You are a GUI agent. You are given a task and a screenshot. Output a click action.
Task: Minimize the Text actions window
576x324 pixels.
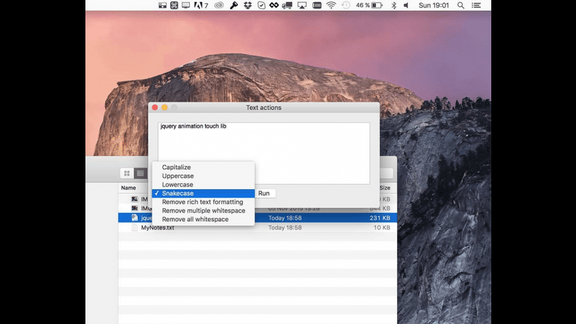[x=165, y=108]
